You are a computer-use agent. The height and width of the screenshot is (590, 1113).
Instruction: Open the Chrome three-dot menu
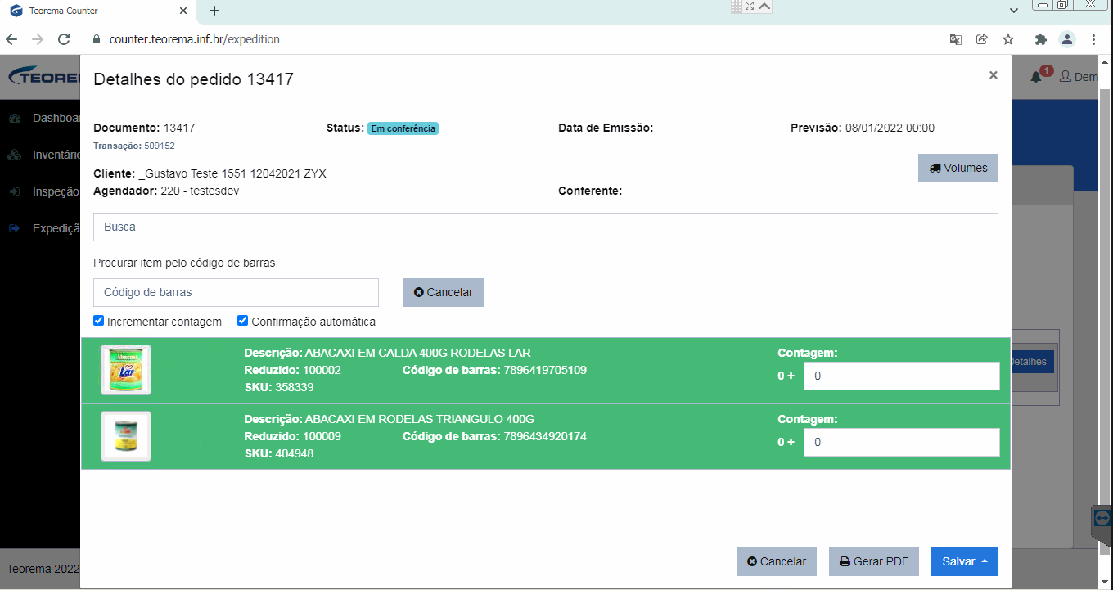(x=1093, y=39)
